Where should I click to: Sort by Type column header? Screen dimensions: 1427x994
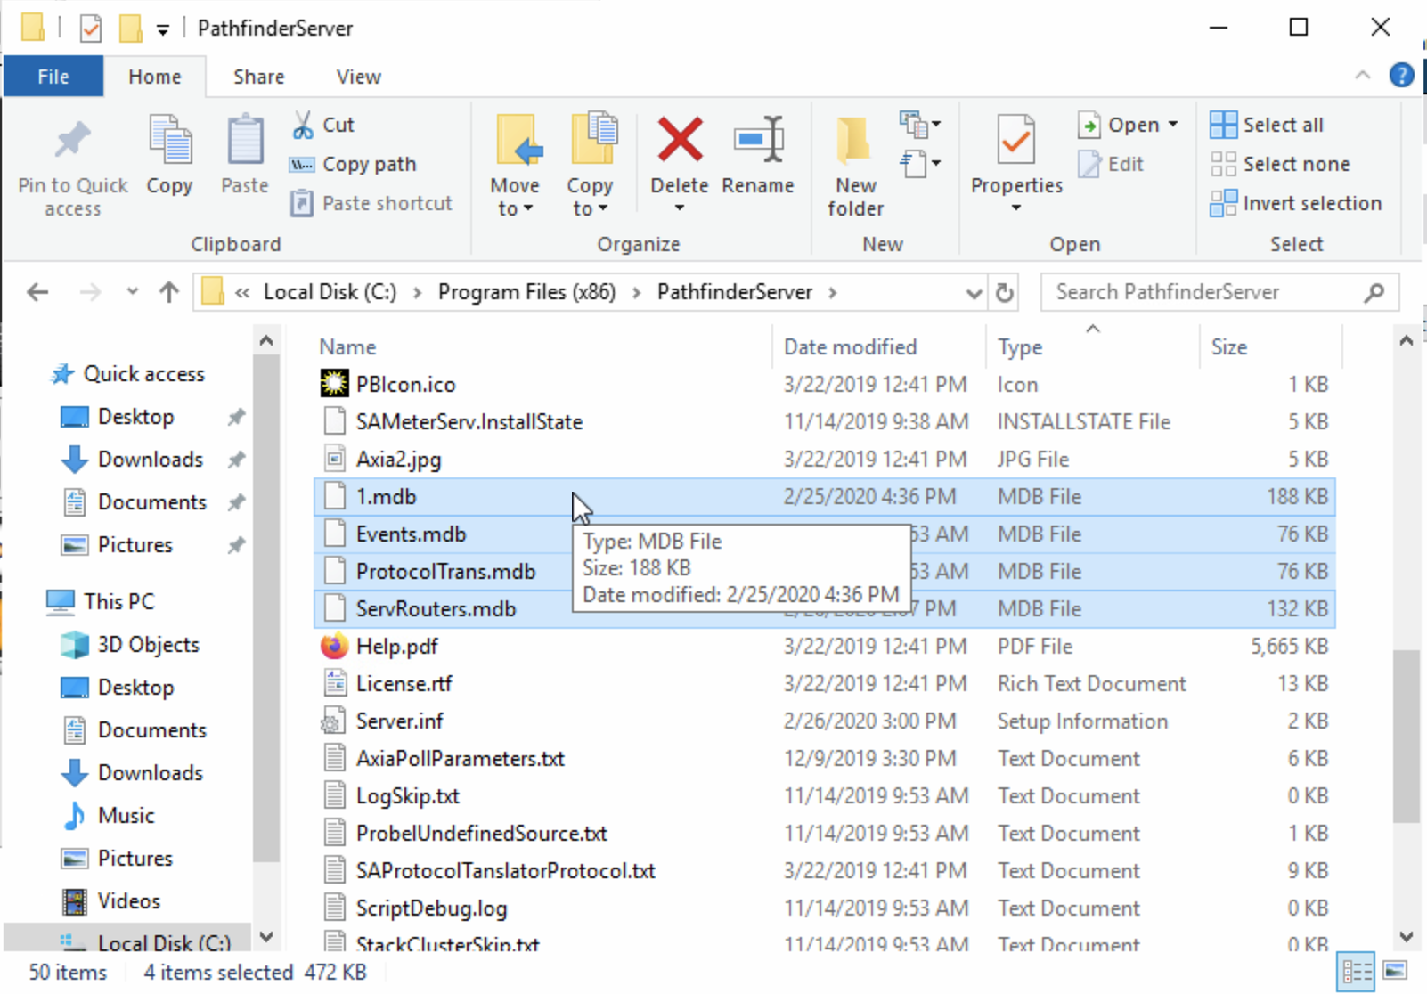click(1020, 346)
